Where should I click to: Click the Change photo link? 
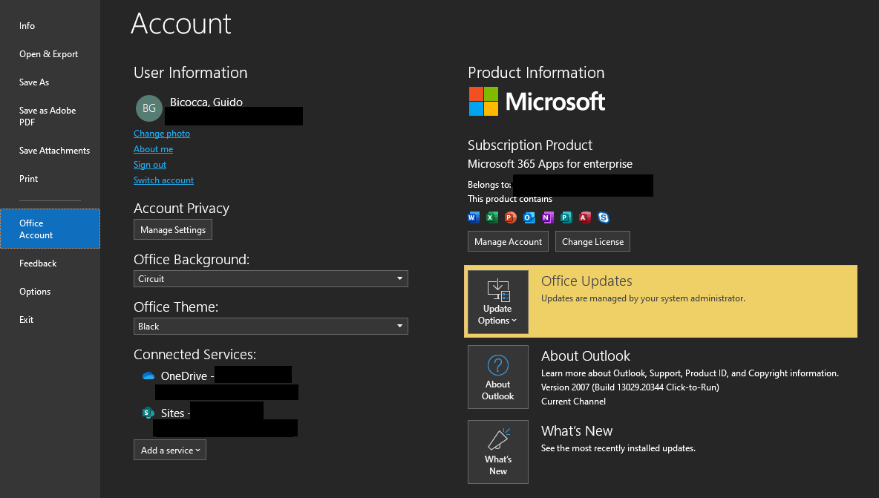pyautogui.click(x=161, y=134)
